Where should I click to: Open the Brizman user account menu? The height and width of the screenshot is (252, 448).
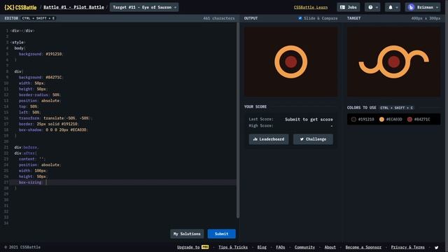click(423, 7)
